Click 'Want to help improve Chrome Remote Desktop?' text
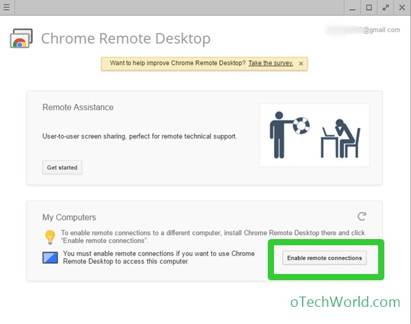 177,63
